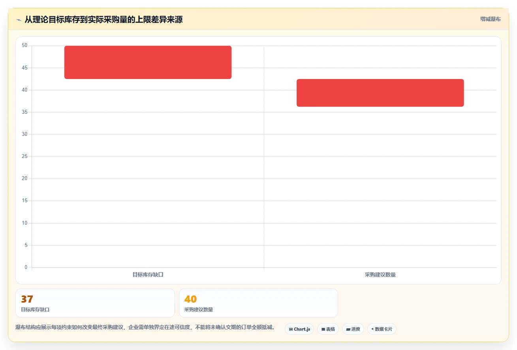This screenshot has width=517, height=350.
Task: Click the 增减瀑布 label in the header
Action: [x=490, y=19]
